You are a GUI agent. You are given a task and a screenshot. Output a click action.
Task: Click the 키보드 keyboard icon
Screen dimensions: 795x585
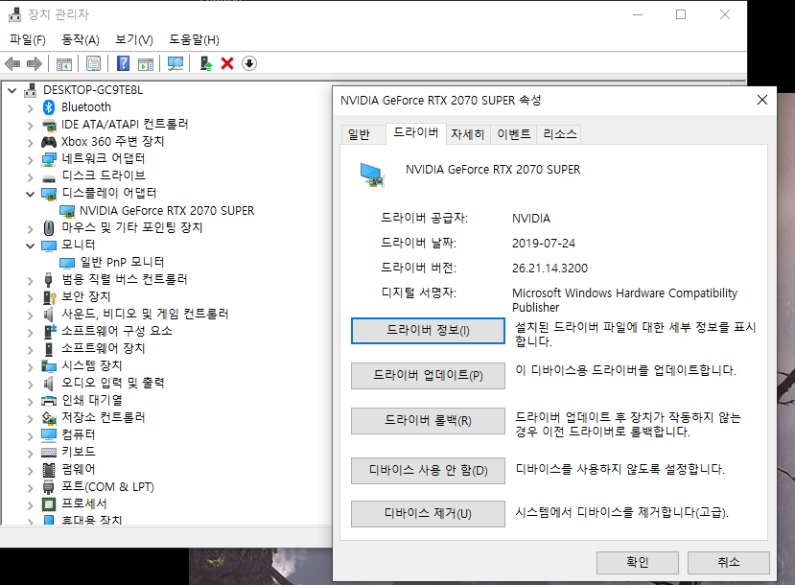coord(49,453)
